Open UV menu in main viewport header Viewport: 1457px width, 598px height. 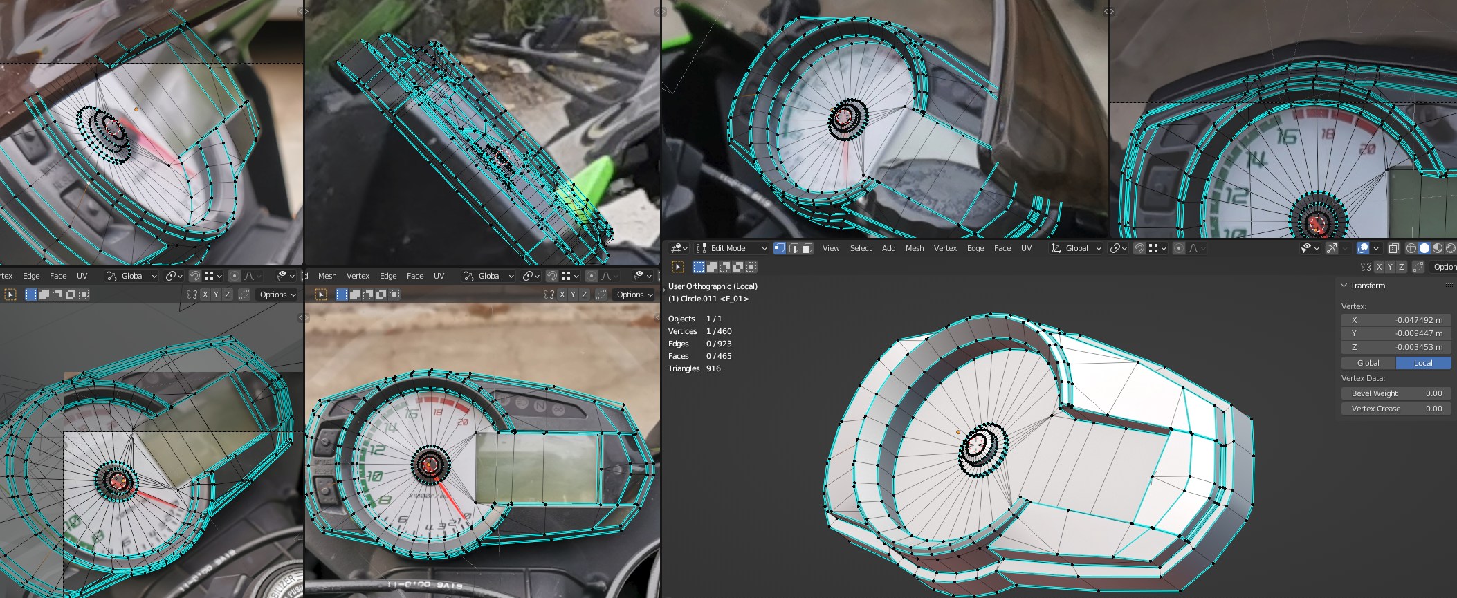(x=1026, y=248)
